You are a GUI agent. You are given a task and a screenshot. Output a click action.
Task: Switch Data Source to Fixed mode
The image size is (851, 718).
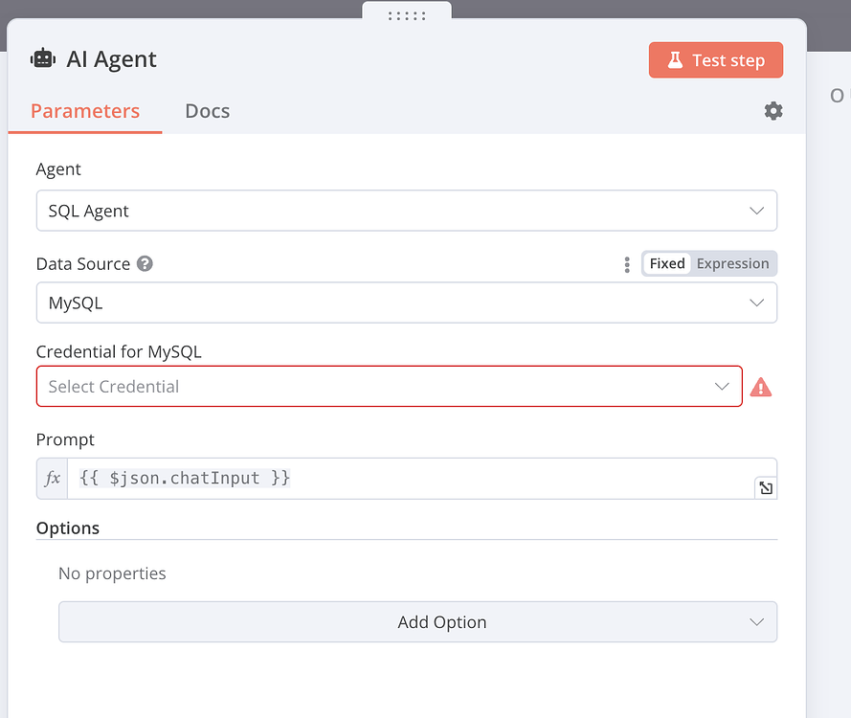click(666, 263)
